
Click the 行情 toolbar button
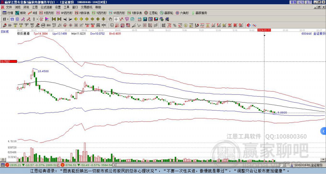8,13
